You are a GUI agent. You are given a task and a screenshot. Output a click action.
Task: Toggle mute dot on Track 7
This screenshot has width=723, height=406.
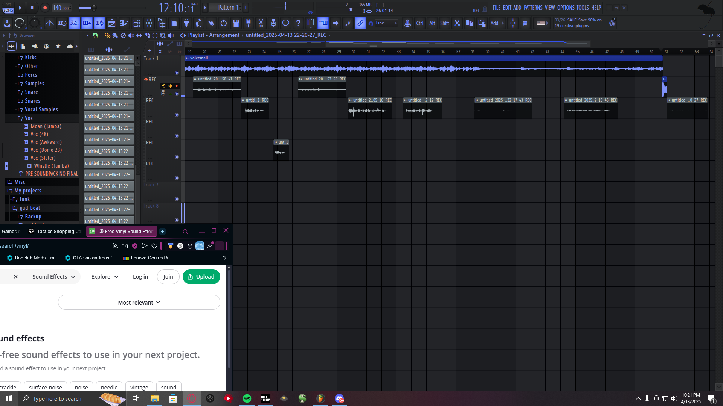(177, 199)
